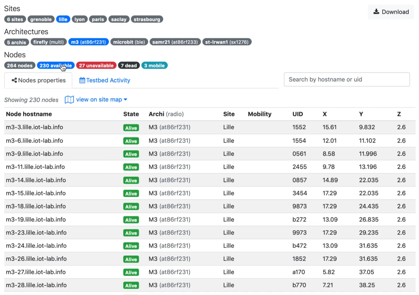Click the Mobility column header
The image size is (419, 295).
pyautogui.click(x=259, y=114)
